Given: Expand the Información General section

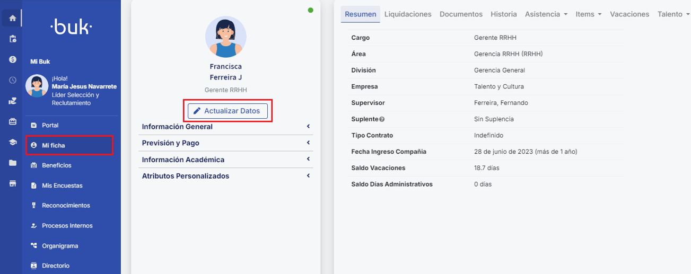Looking at the screenshot, I should (x=226, y=127).
